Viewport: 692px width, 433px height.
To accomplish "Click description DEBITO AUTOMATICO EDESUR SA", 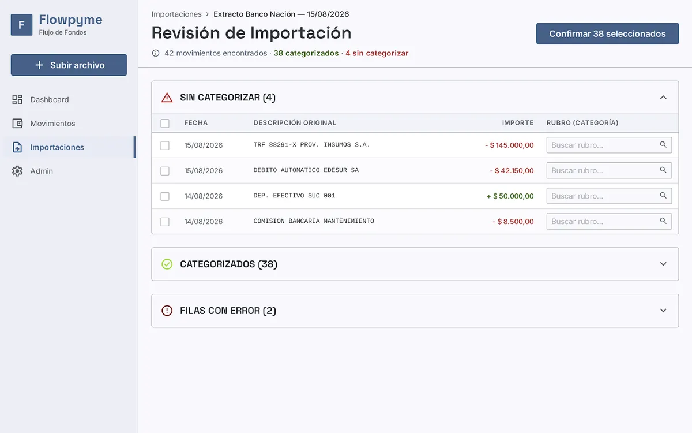I will pos(306,170).
